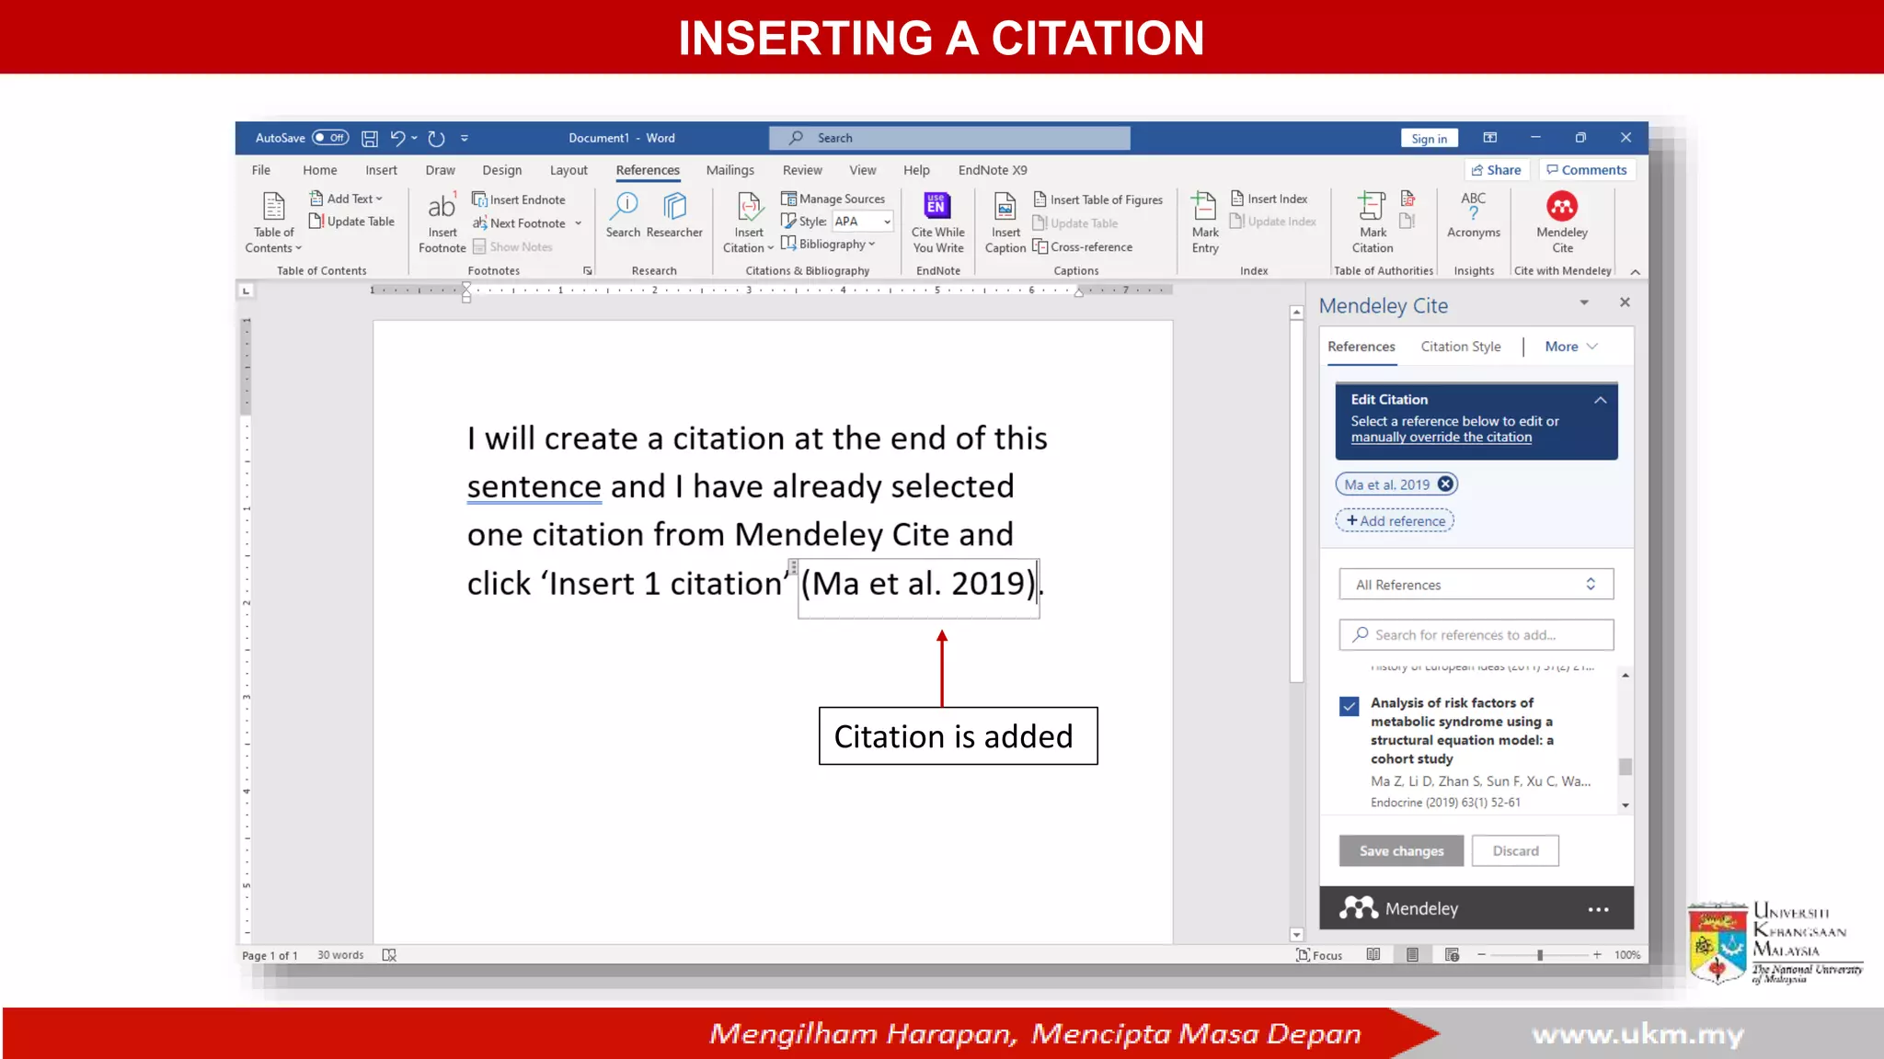Open the Search research tool

coord(623,217)
